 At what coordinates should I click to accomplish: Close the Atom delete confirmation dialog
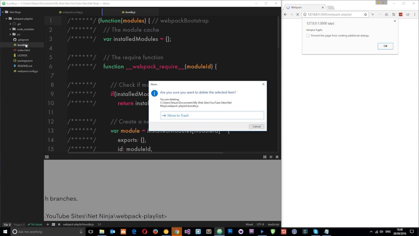(x=263, y=84)
